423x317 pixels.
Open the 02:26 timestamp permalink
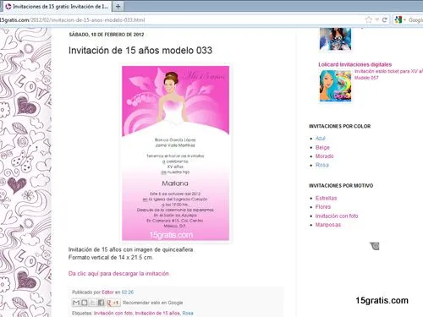(x=128, y=292)
